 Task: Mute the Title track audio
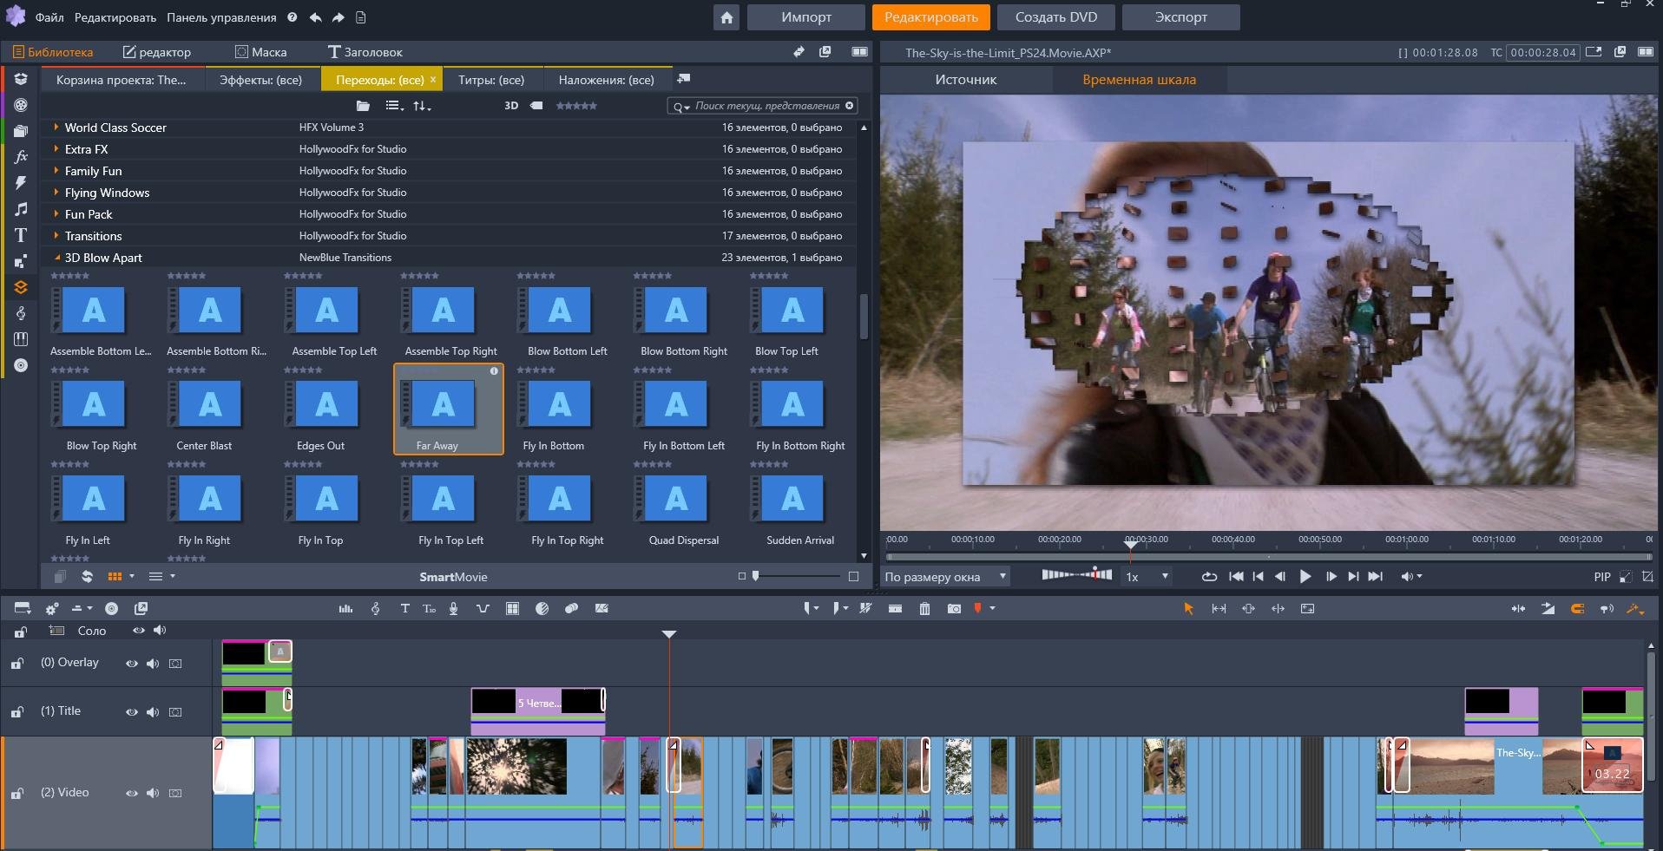[x=153, y=712]
